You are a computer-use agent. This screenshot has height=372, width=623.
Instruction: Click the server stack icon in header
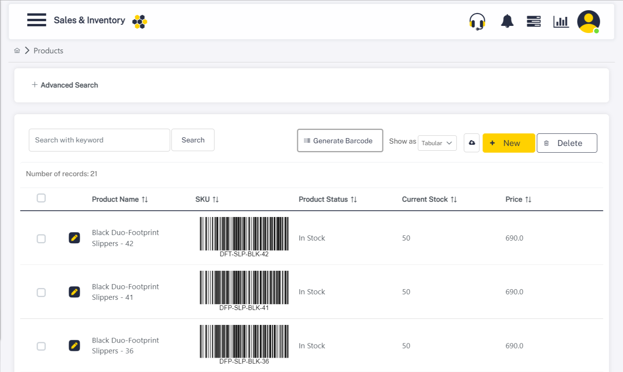point(533,21)
